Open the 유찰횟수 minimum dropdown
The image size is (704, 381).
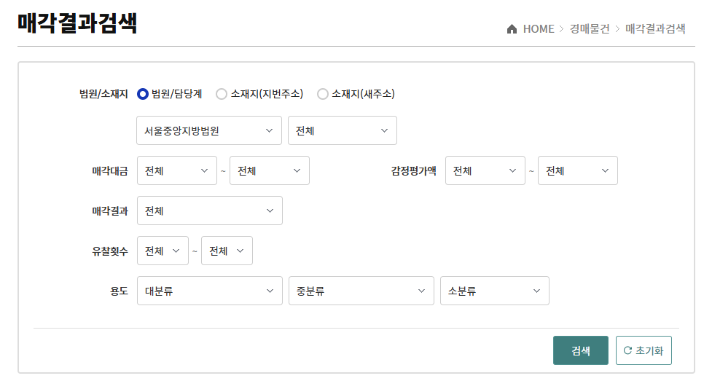pos(163,251)
